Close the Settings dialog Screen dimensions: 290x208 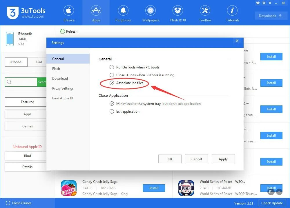tap(237, 41)
